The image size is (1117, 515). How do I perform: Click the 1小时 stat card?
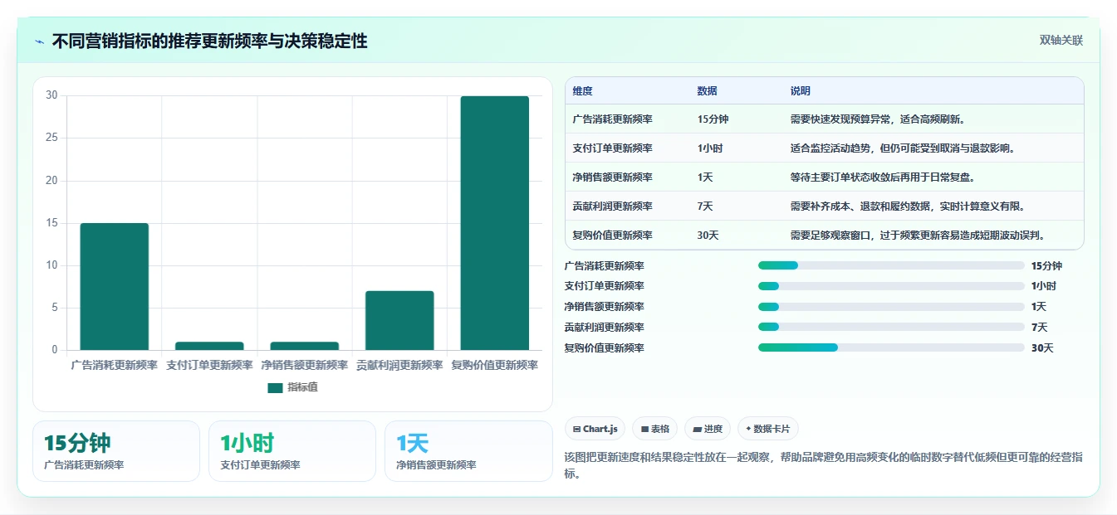coord(292,451)
